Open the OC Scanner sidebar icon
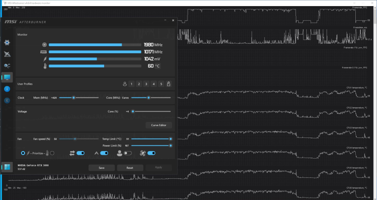Viewport: 377px width, 200px height. coord(7,66)
